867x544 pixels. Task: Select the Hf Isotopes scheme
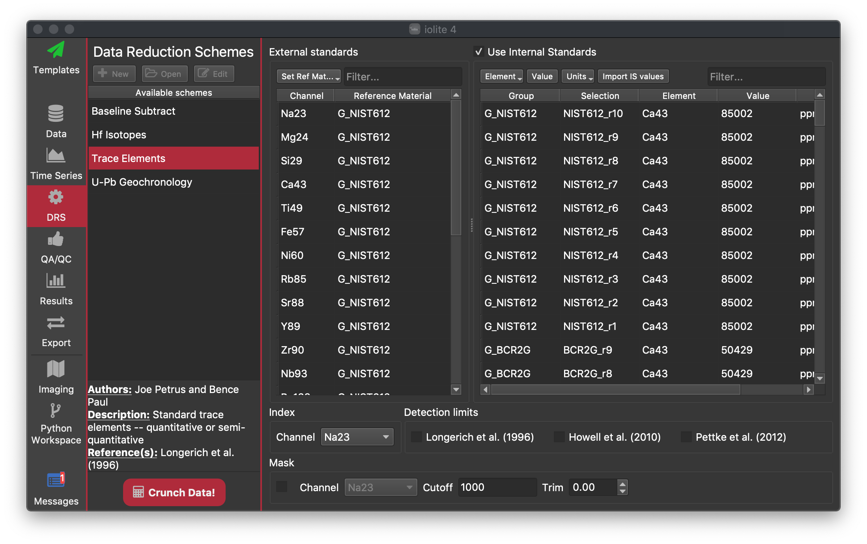[x=174, y=135]
